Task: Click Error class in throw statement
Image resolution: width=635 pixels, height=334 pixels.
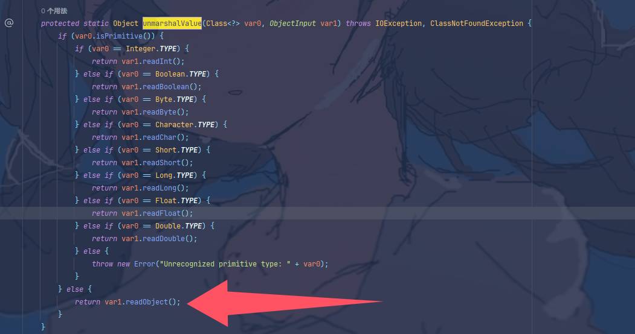Action: [144, 263]
